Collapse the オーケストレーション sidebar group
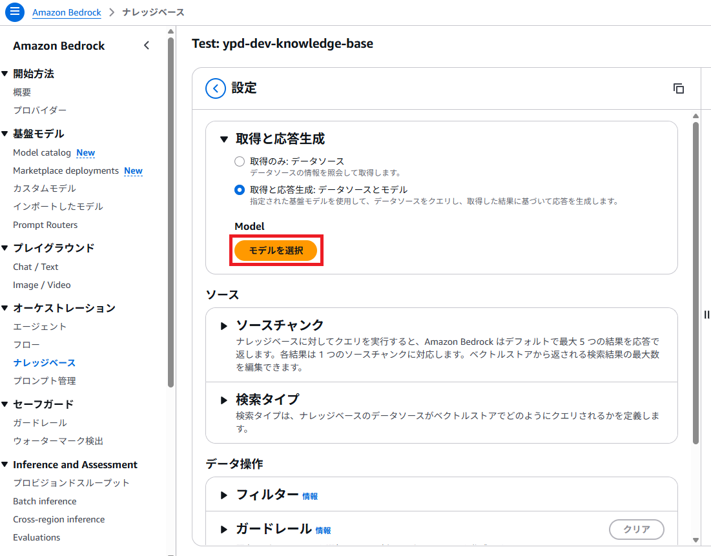The image size is (711, 556). [x=5, y=308]
